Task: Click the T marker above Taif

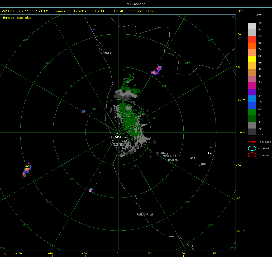Action: tap(211, 149)
